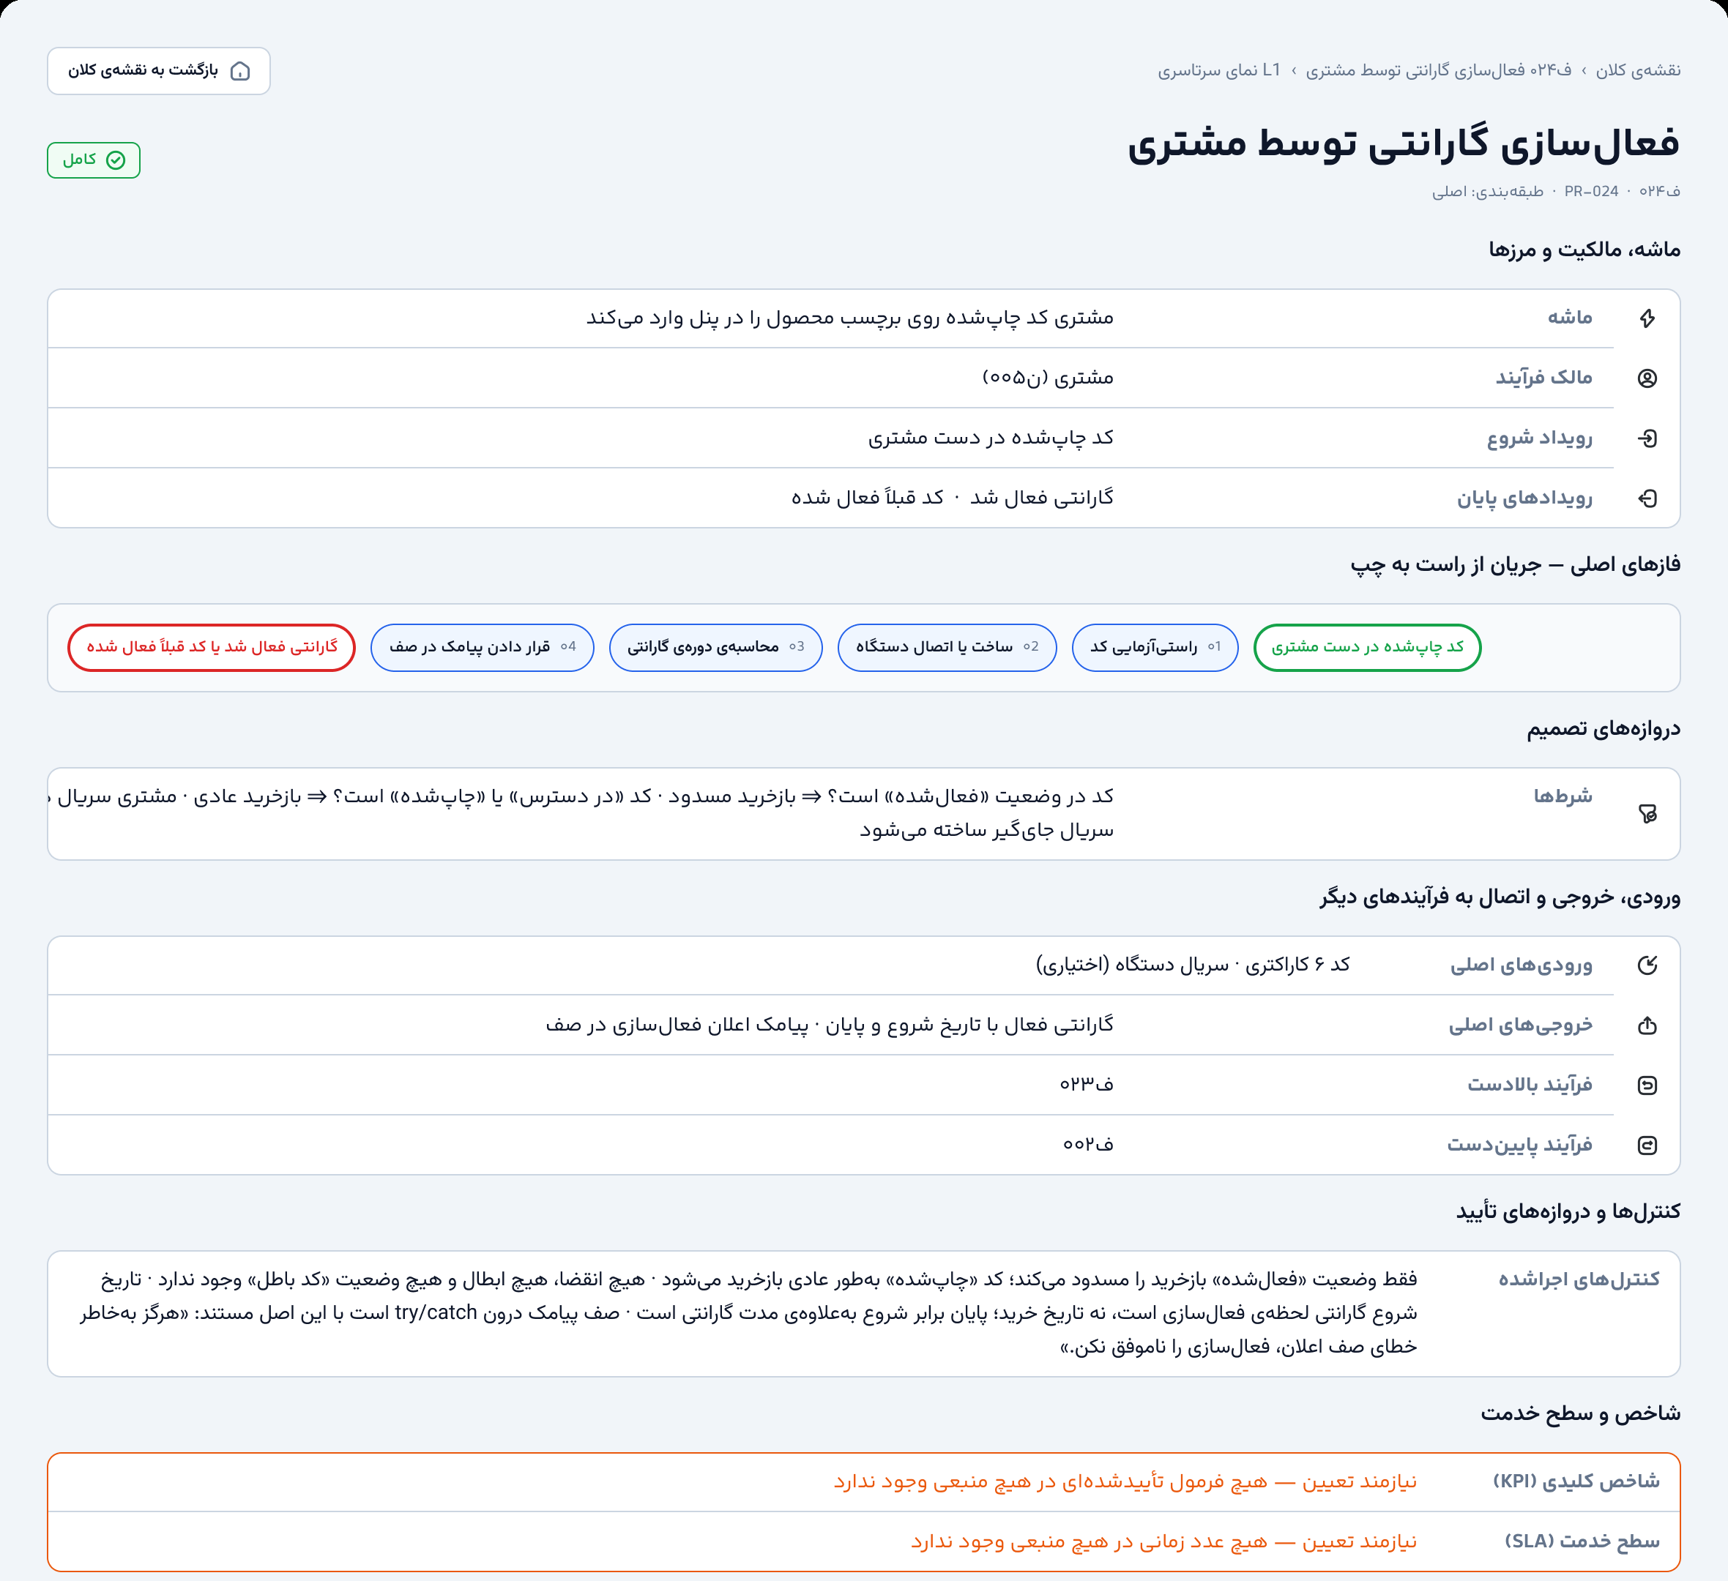The height and width of the screenshot is (1581, 1728).
Task: Click the icon beside فرآیند بالادست
Action: tap(1647, 1085)
